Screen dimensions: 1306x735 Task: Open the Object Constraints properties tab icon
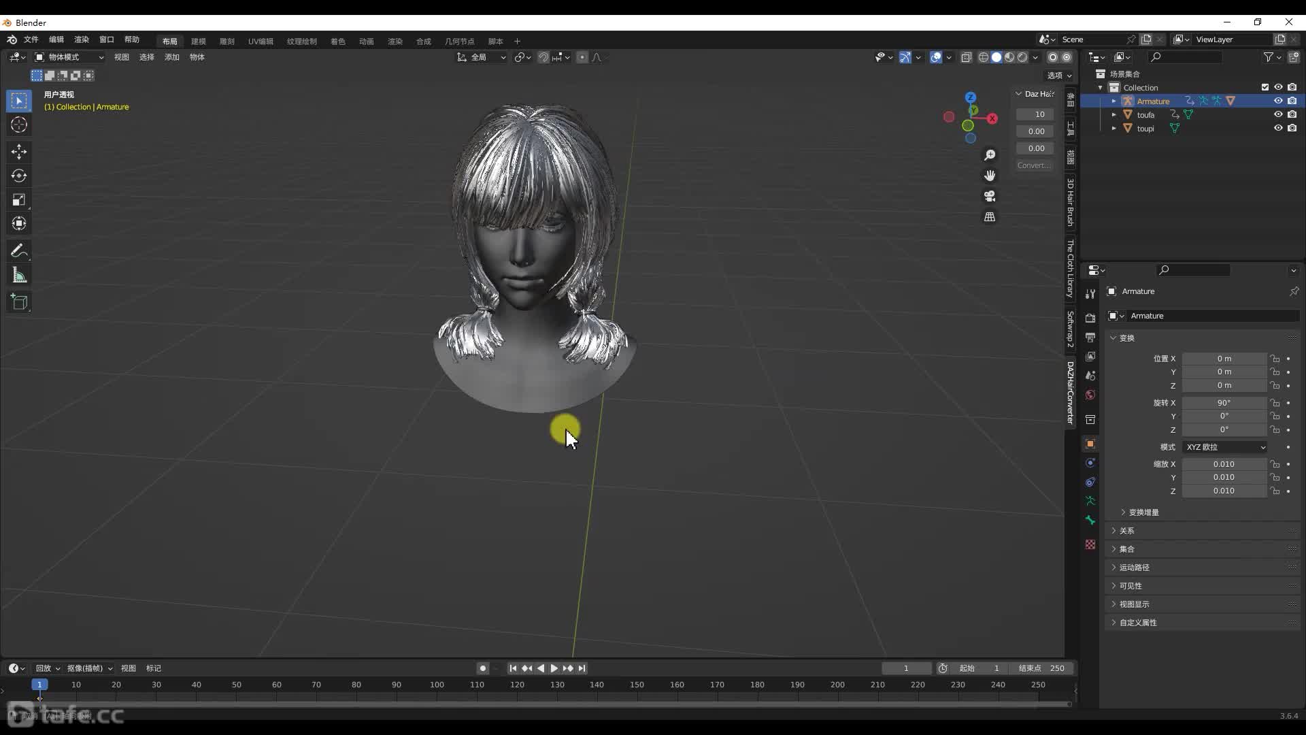pos(1090,482)
